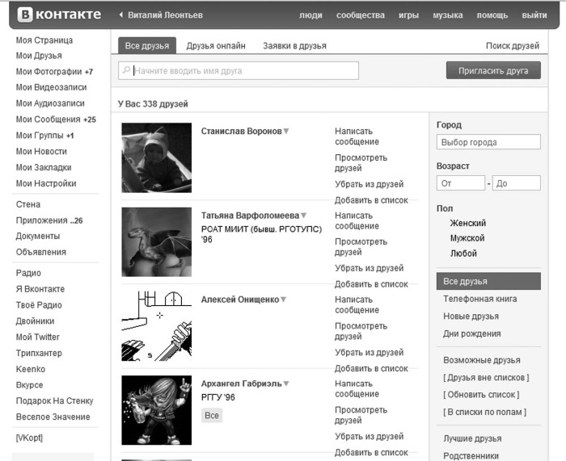Image resolution: width=566 pixels, height=461 pixels.
Task: Click the Все label under Архангел Габриэль
Action: coord(212,415)
